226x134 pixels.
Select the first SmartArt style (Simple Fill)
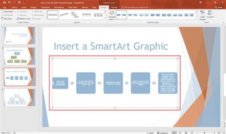click(x=121, y=15)
